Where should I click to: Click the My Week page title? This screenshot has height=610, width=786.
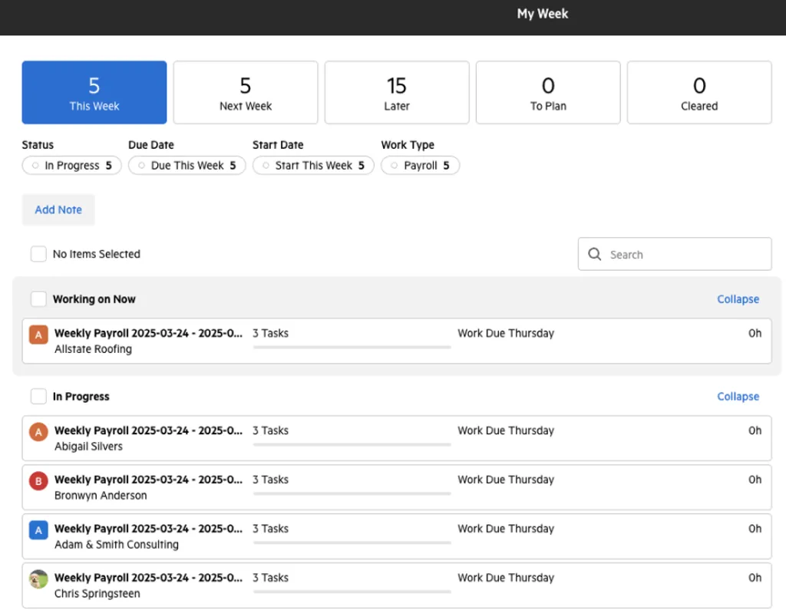tap(543, 14)
